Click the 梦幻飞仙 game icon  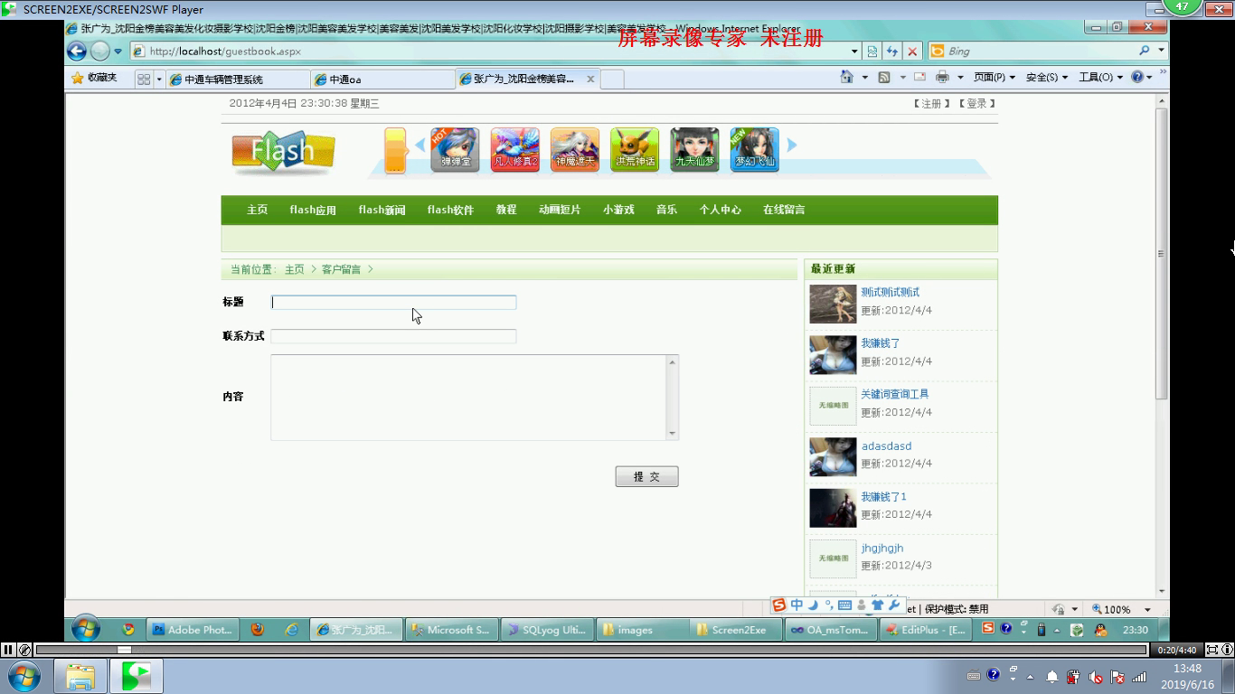click(x=754, y=150)
